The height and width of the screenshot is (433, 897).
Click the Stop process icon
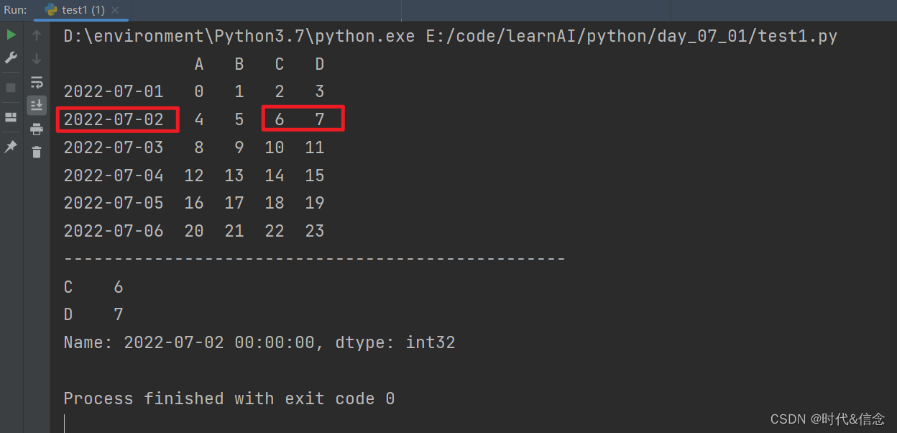[x=10, y=88]
